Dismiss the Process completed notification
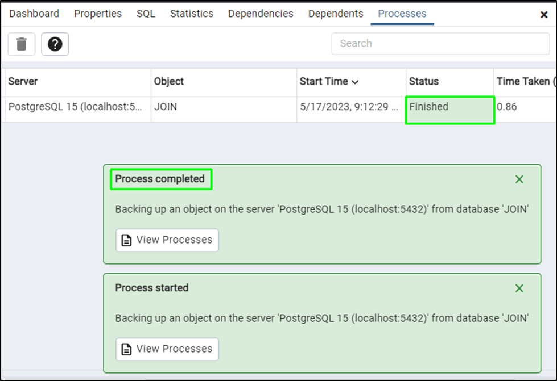The image size is (557, 381). pyautogui.click(x=519, y=179)
